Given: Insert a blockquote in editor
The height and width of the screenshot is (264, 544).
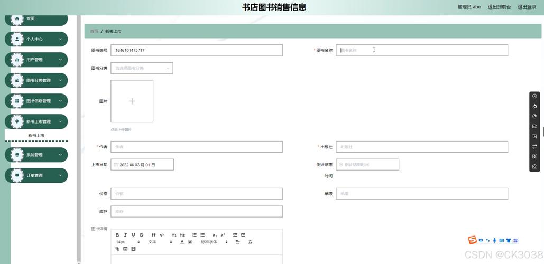Looking at the screenshot, I should (x=154, y=235).
